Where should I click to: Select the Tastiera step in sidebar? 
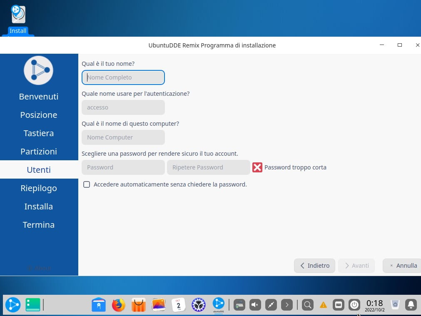pos(39,133)
